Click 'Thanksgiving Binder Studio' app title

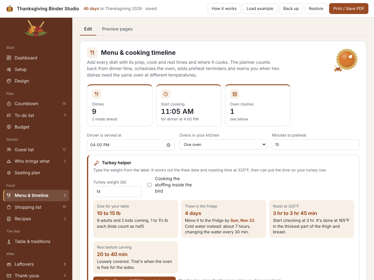[x=48, y=9]
